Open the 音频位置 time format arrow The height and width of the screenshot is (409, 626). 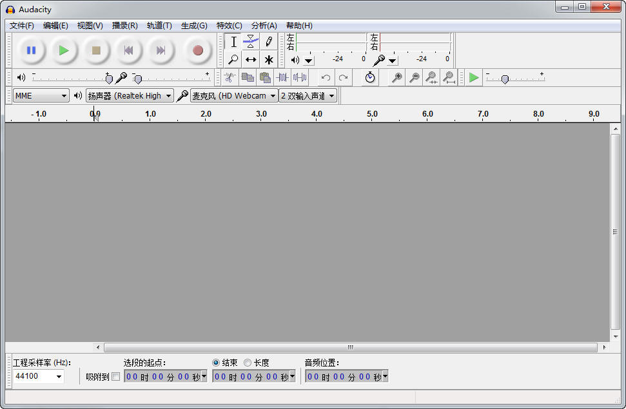(386, 376)
